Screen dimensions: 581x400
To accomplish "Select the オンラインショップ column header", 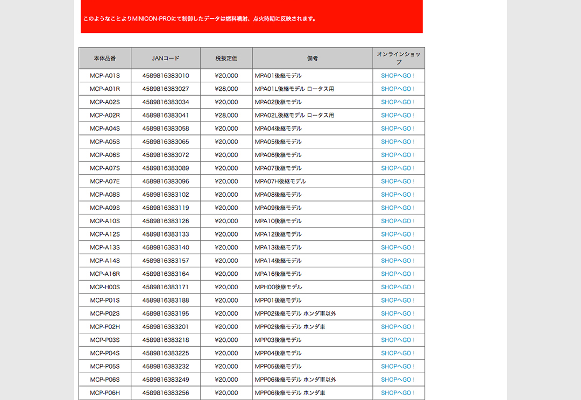I will [399, 58].
